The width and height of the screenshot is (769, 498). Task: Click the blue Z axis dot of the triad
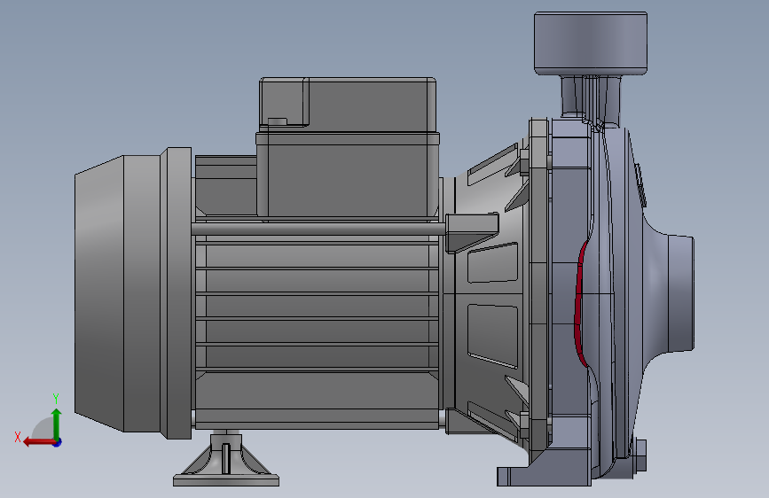pos(58,442)
